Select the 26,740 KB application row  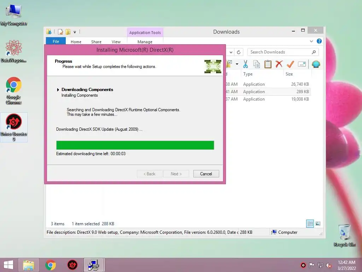point(268,84)
